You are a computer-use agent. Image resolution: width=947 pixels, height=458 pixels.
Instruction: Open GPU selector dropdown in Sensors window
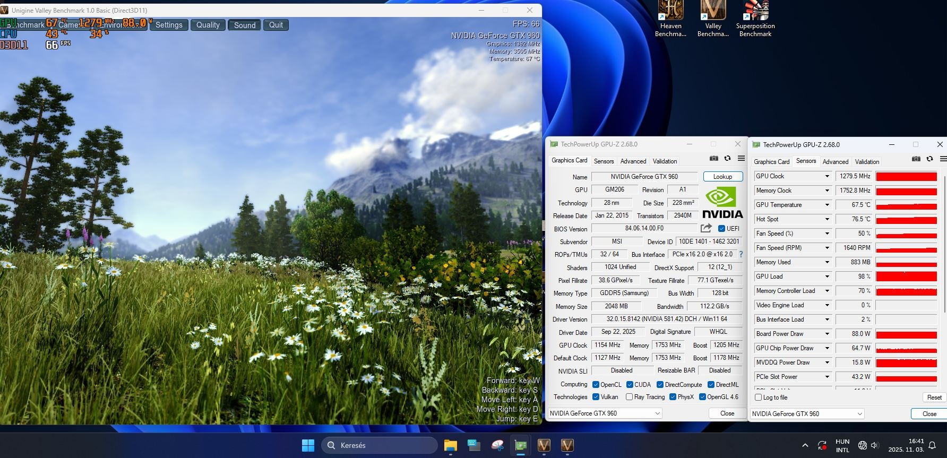coord(807,414)
